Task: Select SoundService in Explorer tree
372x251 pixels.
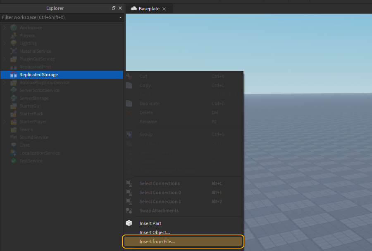Action: (62, 137)
